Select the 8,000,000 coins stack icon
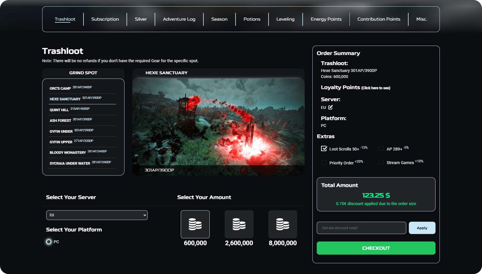The width and height of the screenshot is (482, 274). [x=283, y=224]
